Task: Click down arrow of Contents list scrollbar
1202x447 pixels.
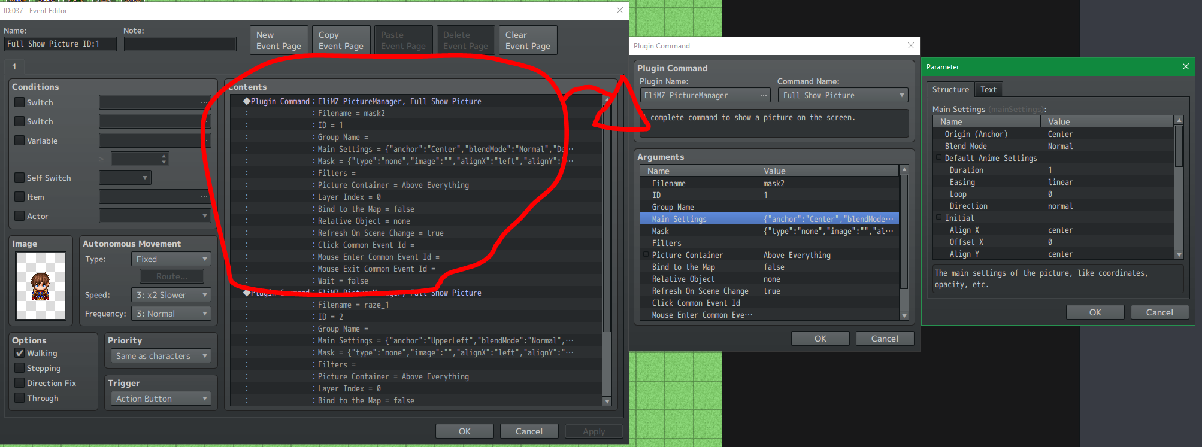Action: tap(607, 401)
